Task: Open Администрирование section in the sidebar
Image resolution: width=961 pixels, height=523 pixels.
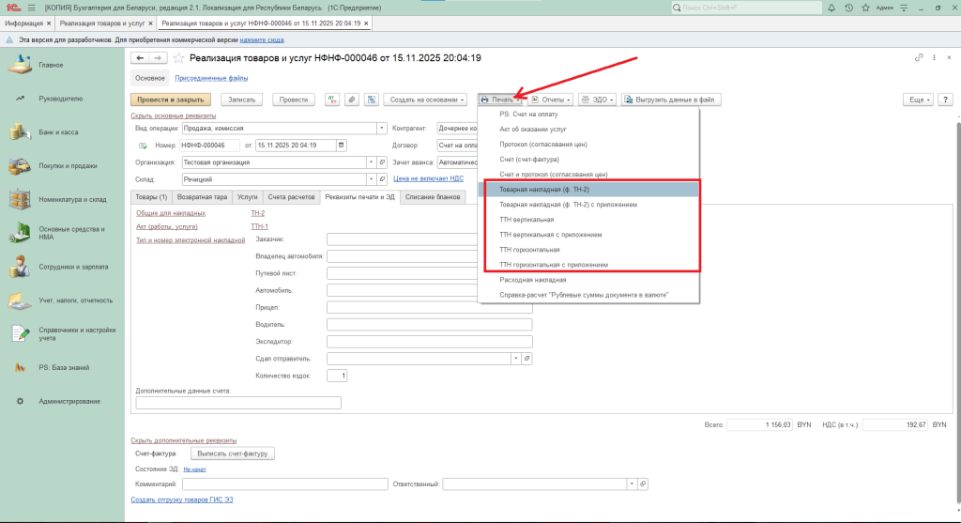Action: click(69, 401)
